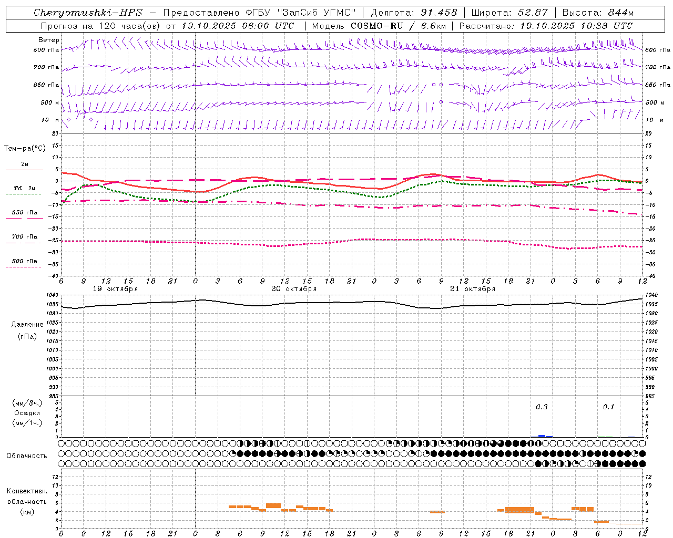Screen dimensions: 673x538
Task: Click the Ветер wind section label
Action: (x=49, y=40)
